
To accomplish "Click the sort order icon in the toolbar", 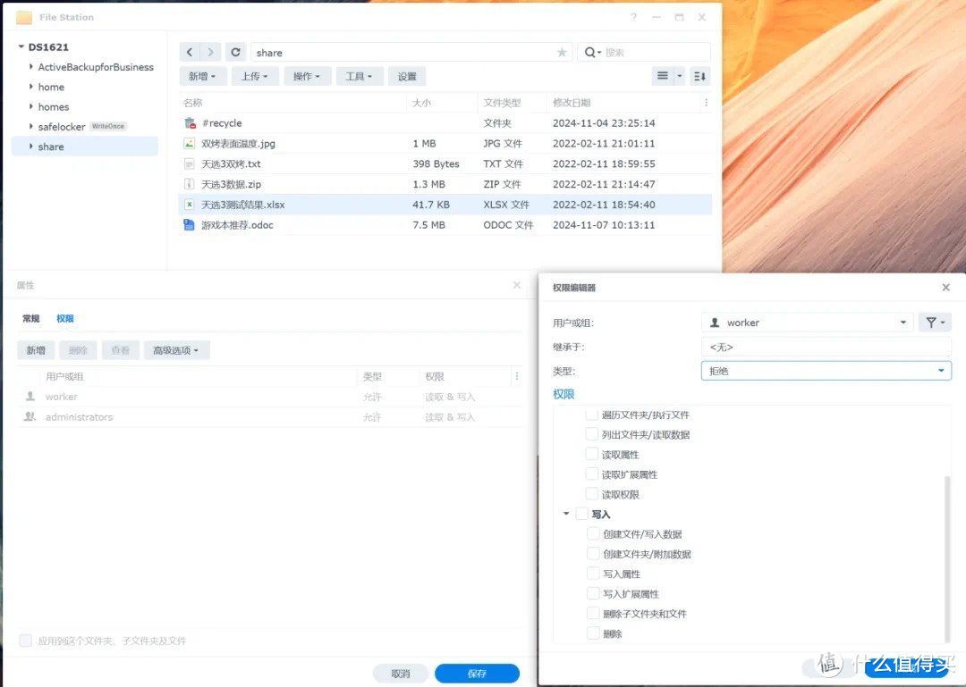I will tap(699, 76).
